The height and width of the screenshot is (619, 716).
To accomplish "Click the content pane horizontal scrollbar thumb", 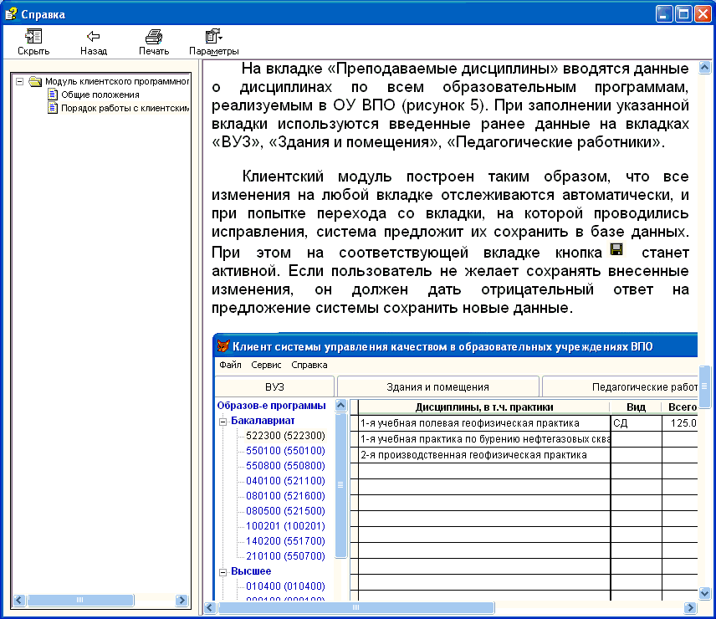I will pos(356,607).
